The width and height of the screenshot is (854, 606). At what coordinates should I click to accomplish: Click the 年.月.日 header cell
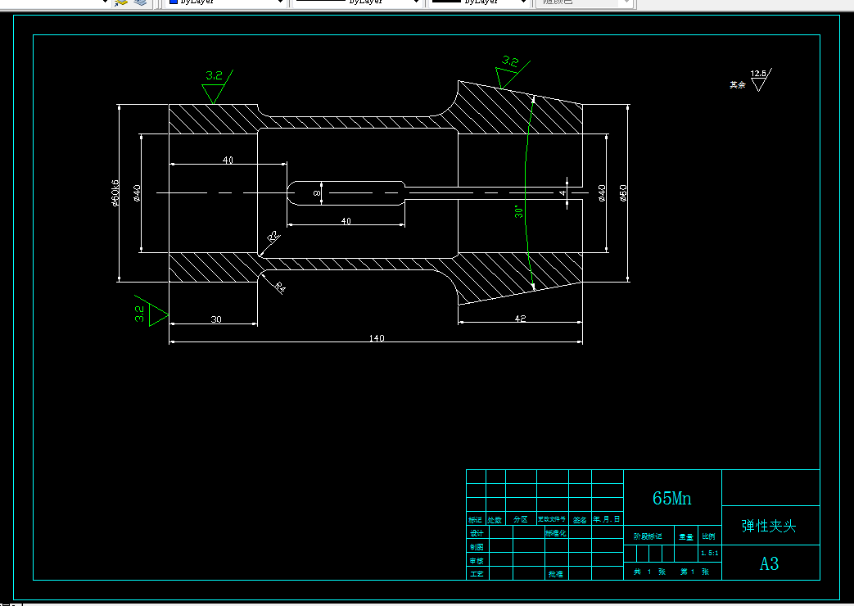click(606, 519)
